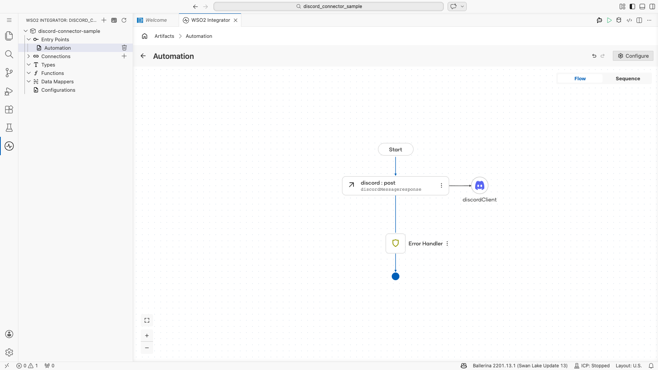Add a new artifact with plus icon
This screenshot has width=658, height=370.
pyautogui.click(x=104, y=20)
